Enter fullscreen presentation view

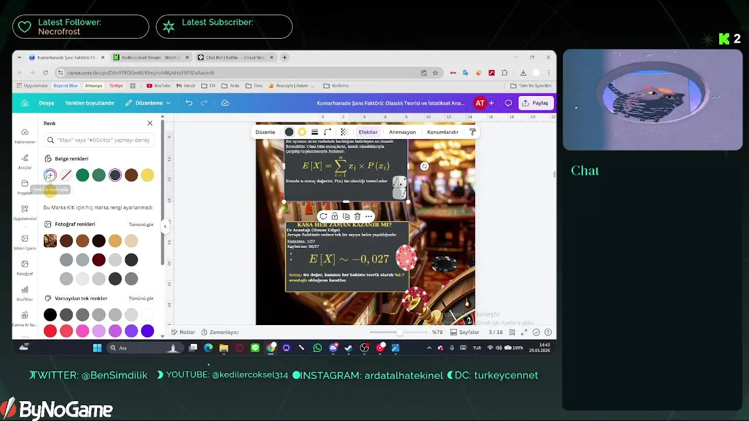tap(524, 332)
